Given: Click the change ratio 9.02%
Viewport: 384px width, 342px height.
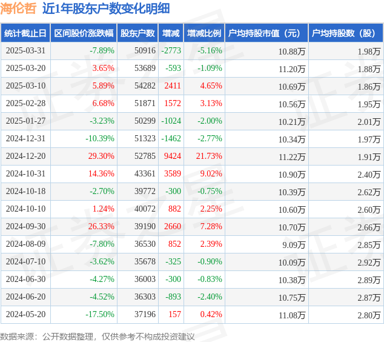Looking at the screenshot, I should (211, 174).
